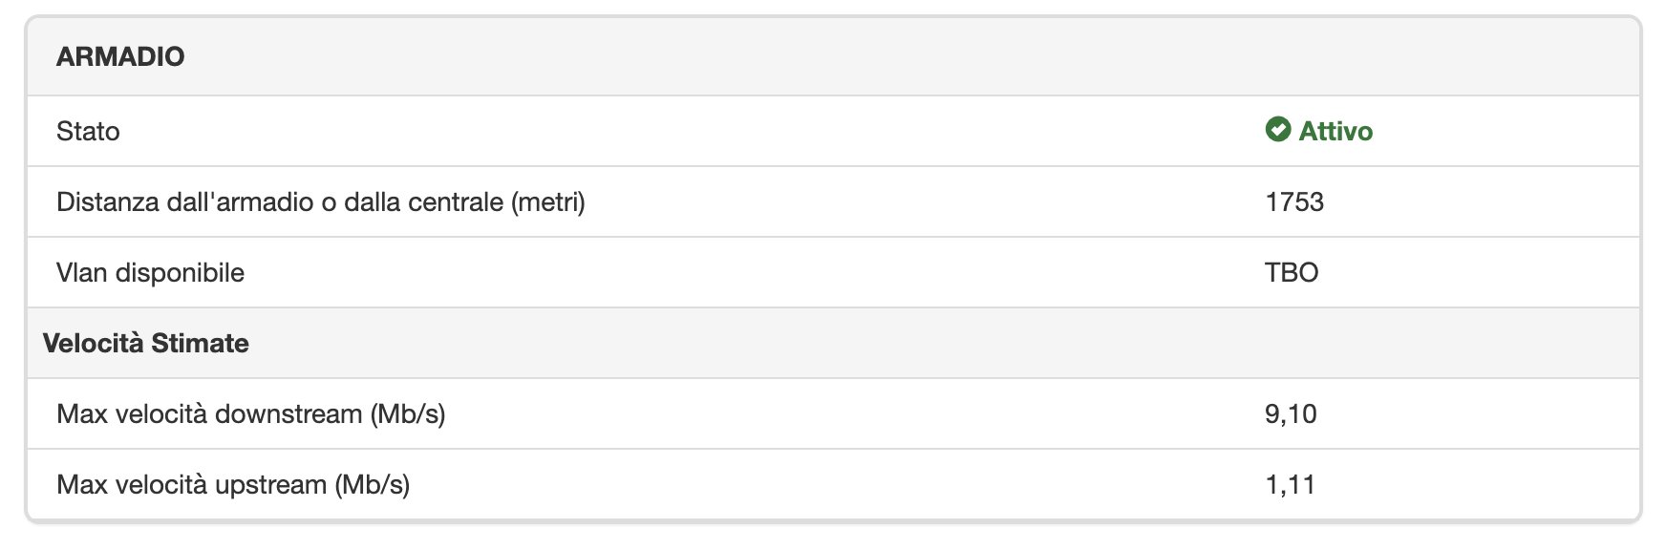Select the Stato row label

(x=88, y=131)
